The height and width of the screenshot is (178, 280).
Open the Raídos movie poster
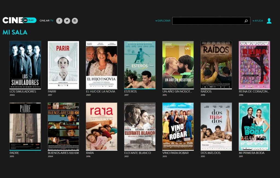pyautogui.click(x=216, y=65)
